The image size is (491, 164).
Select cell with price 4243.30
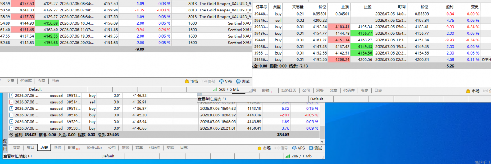point(23,10)
